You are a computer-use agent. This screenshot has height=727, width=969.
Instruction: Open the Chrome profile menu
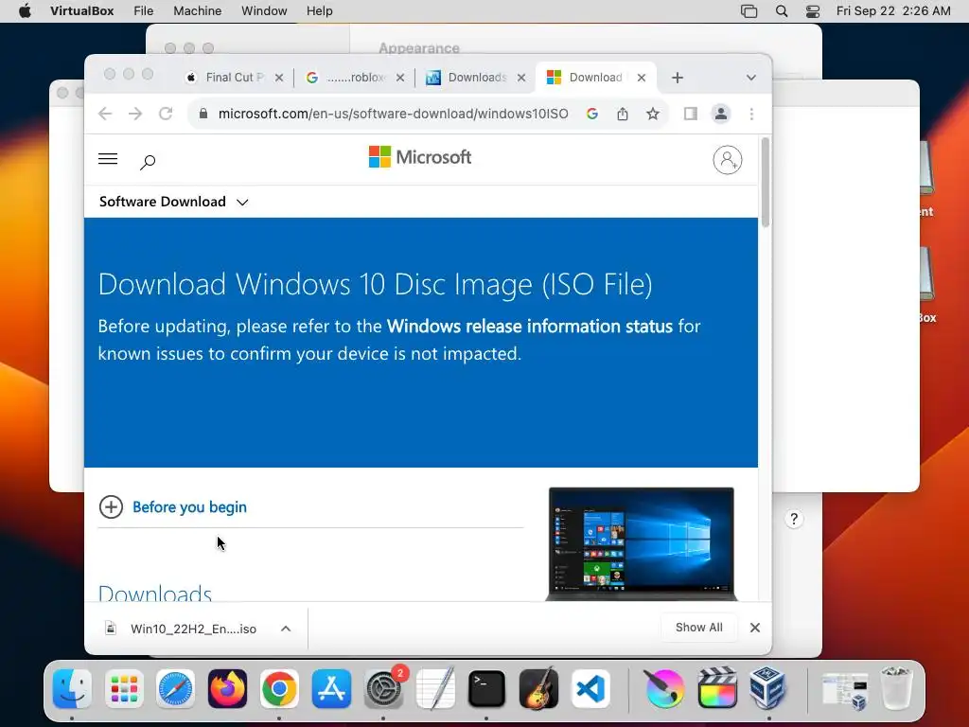720,114
